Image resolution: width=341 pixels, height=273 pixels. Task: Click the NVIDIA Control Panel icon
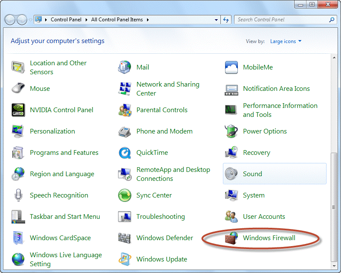point(18,110)
